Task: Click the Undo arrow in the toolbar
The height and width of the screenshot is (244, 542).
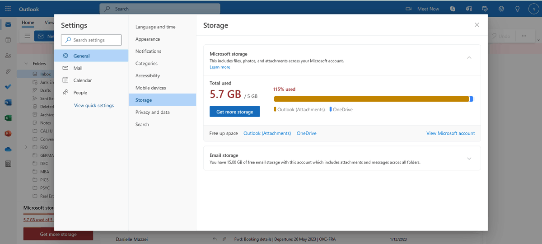Action: coord(494,36)
